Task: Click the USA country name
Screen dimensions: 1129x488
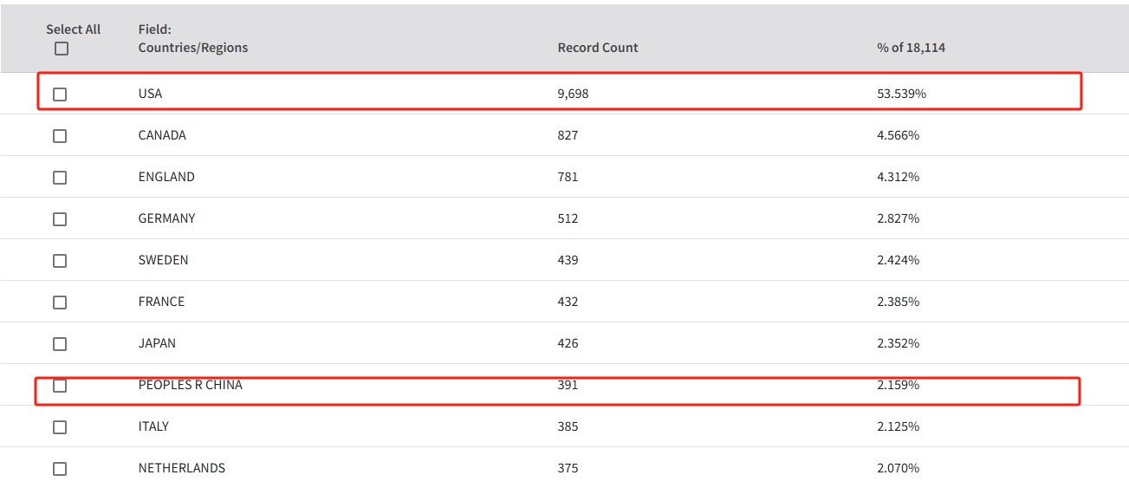Action: click(x=150, y=94)
